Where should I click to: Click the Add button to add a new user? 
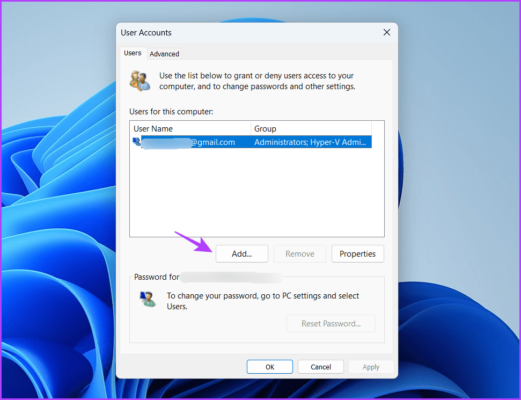click(241, 253)
